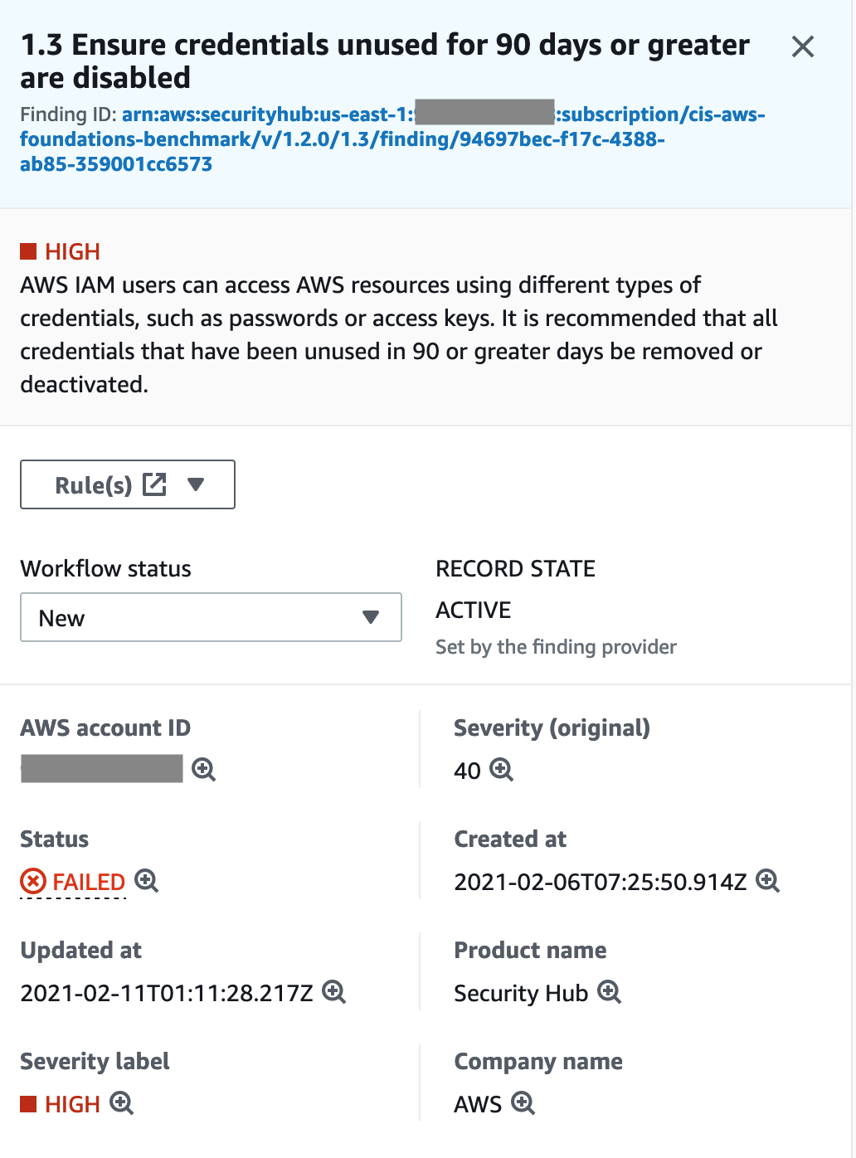Close the finding details panel

pos(802,47)
